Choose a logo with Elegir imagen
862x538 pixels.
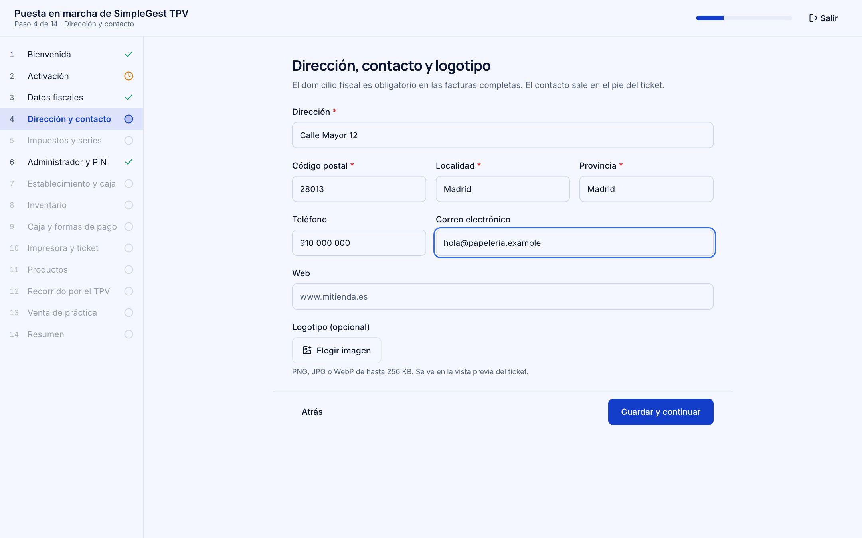pos(336,350)
